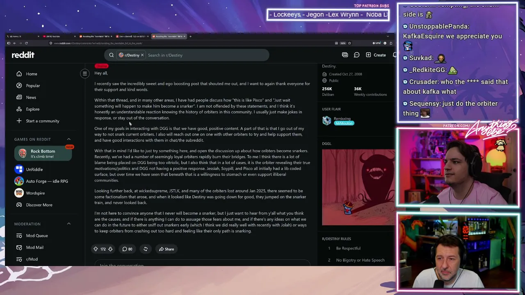
Task: Click the 36K Weekly contributions stat
Action: (x=370, y=91)
